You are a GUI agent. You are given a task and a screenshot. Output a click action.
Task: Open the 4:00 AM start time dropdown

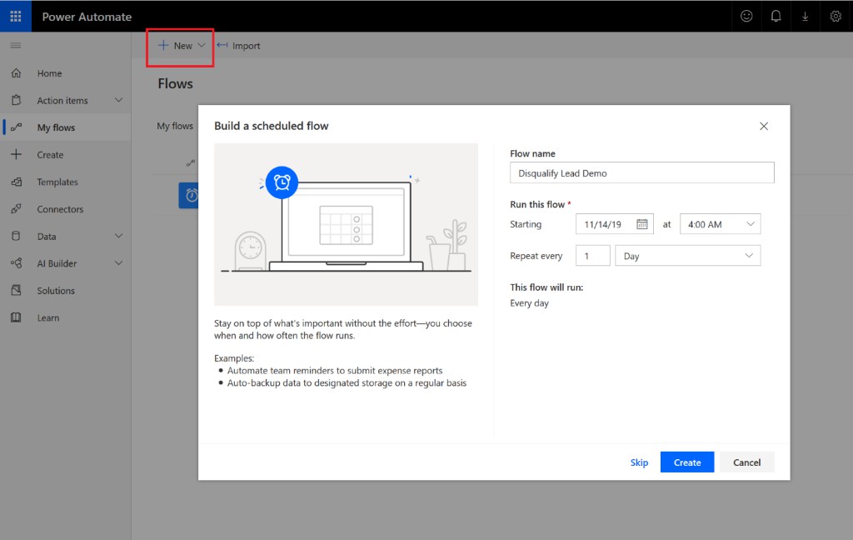pos(720,224)
